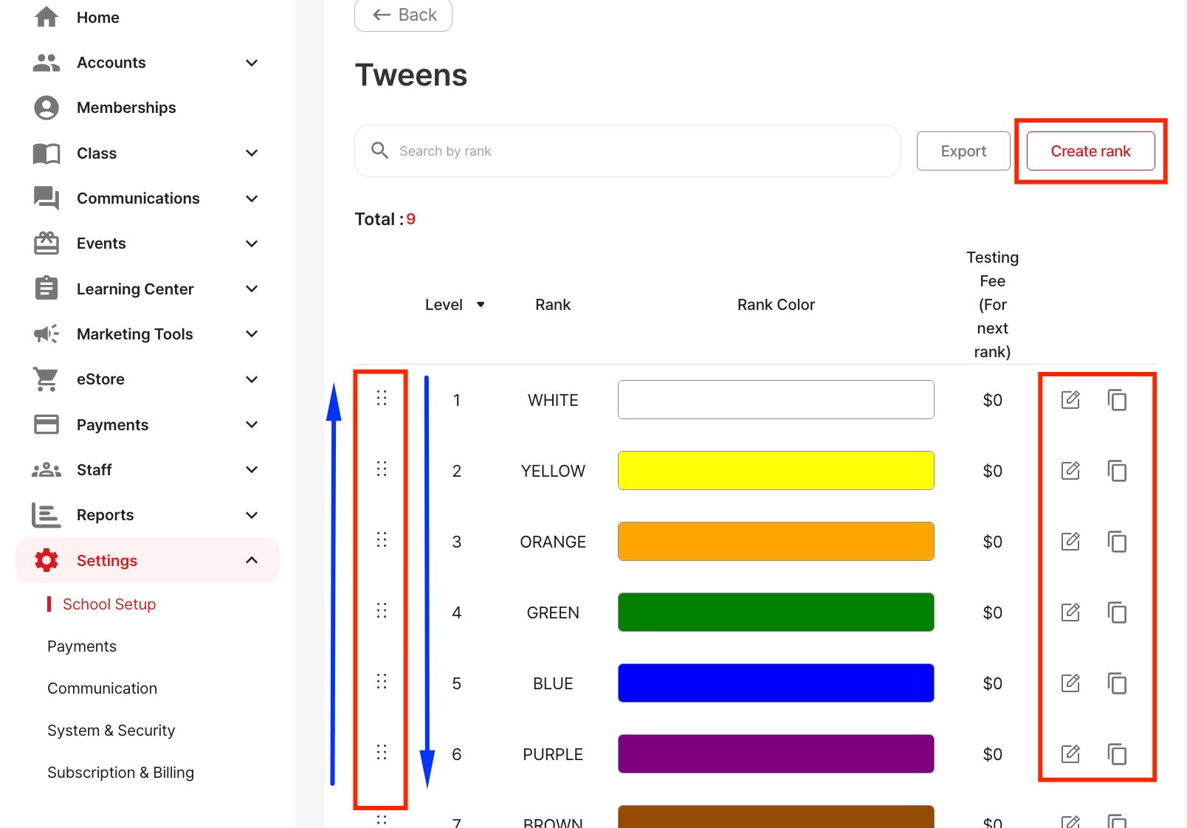The width and height of the screenshot is (1187, 828).
Task: Open the edit icon for PURPLE rank
Action: coord(1070,753)
